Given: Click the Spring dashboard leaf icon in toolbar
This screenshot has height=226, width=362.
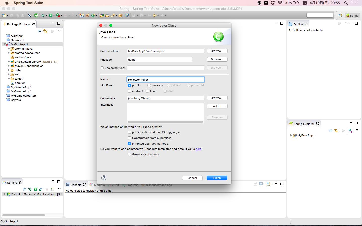Looking at the screenshot, I should coord(36,15).
